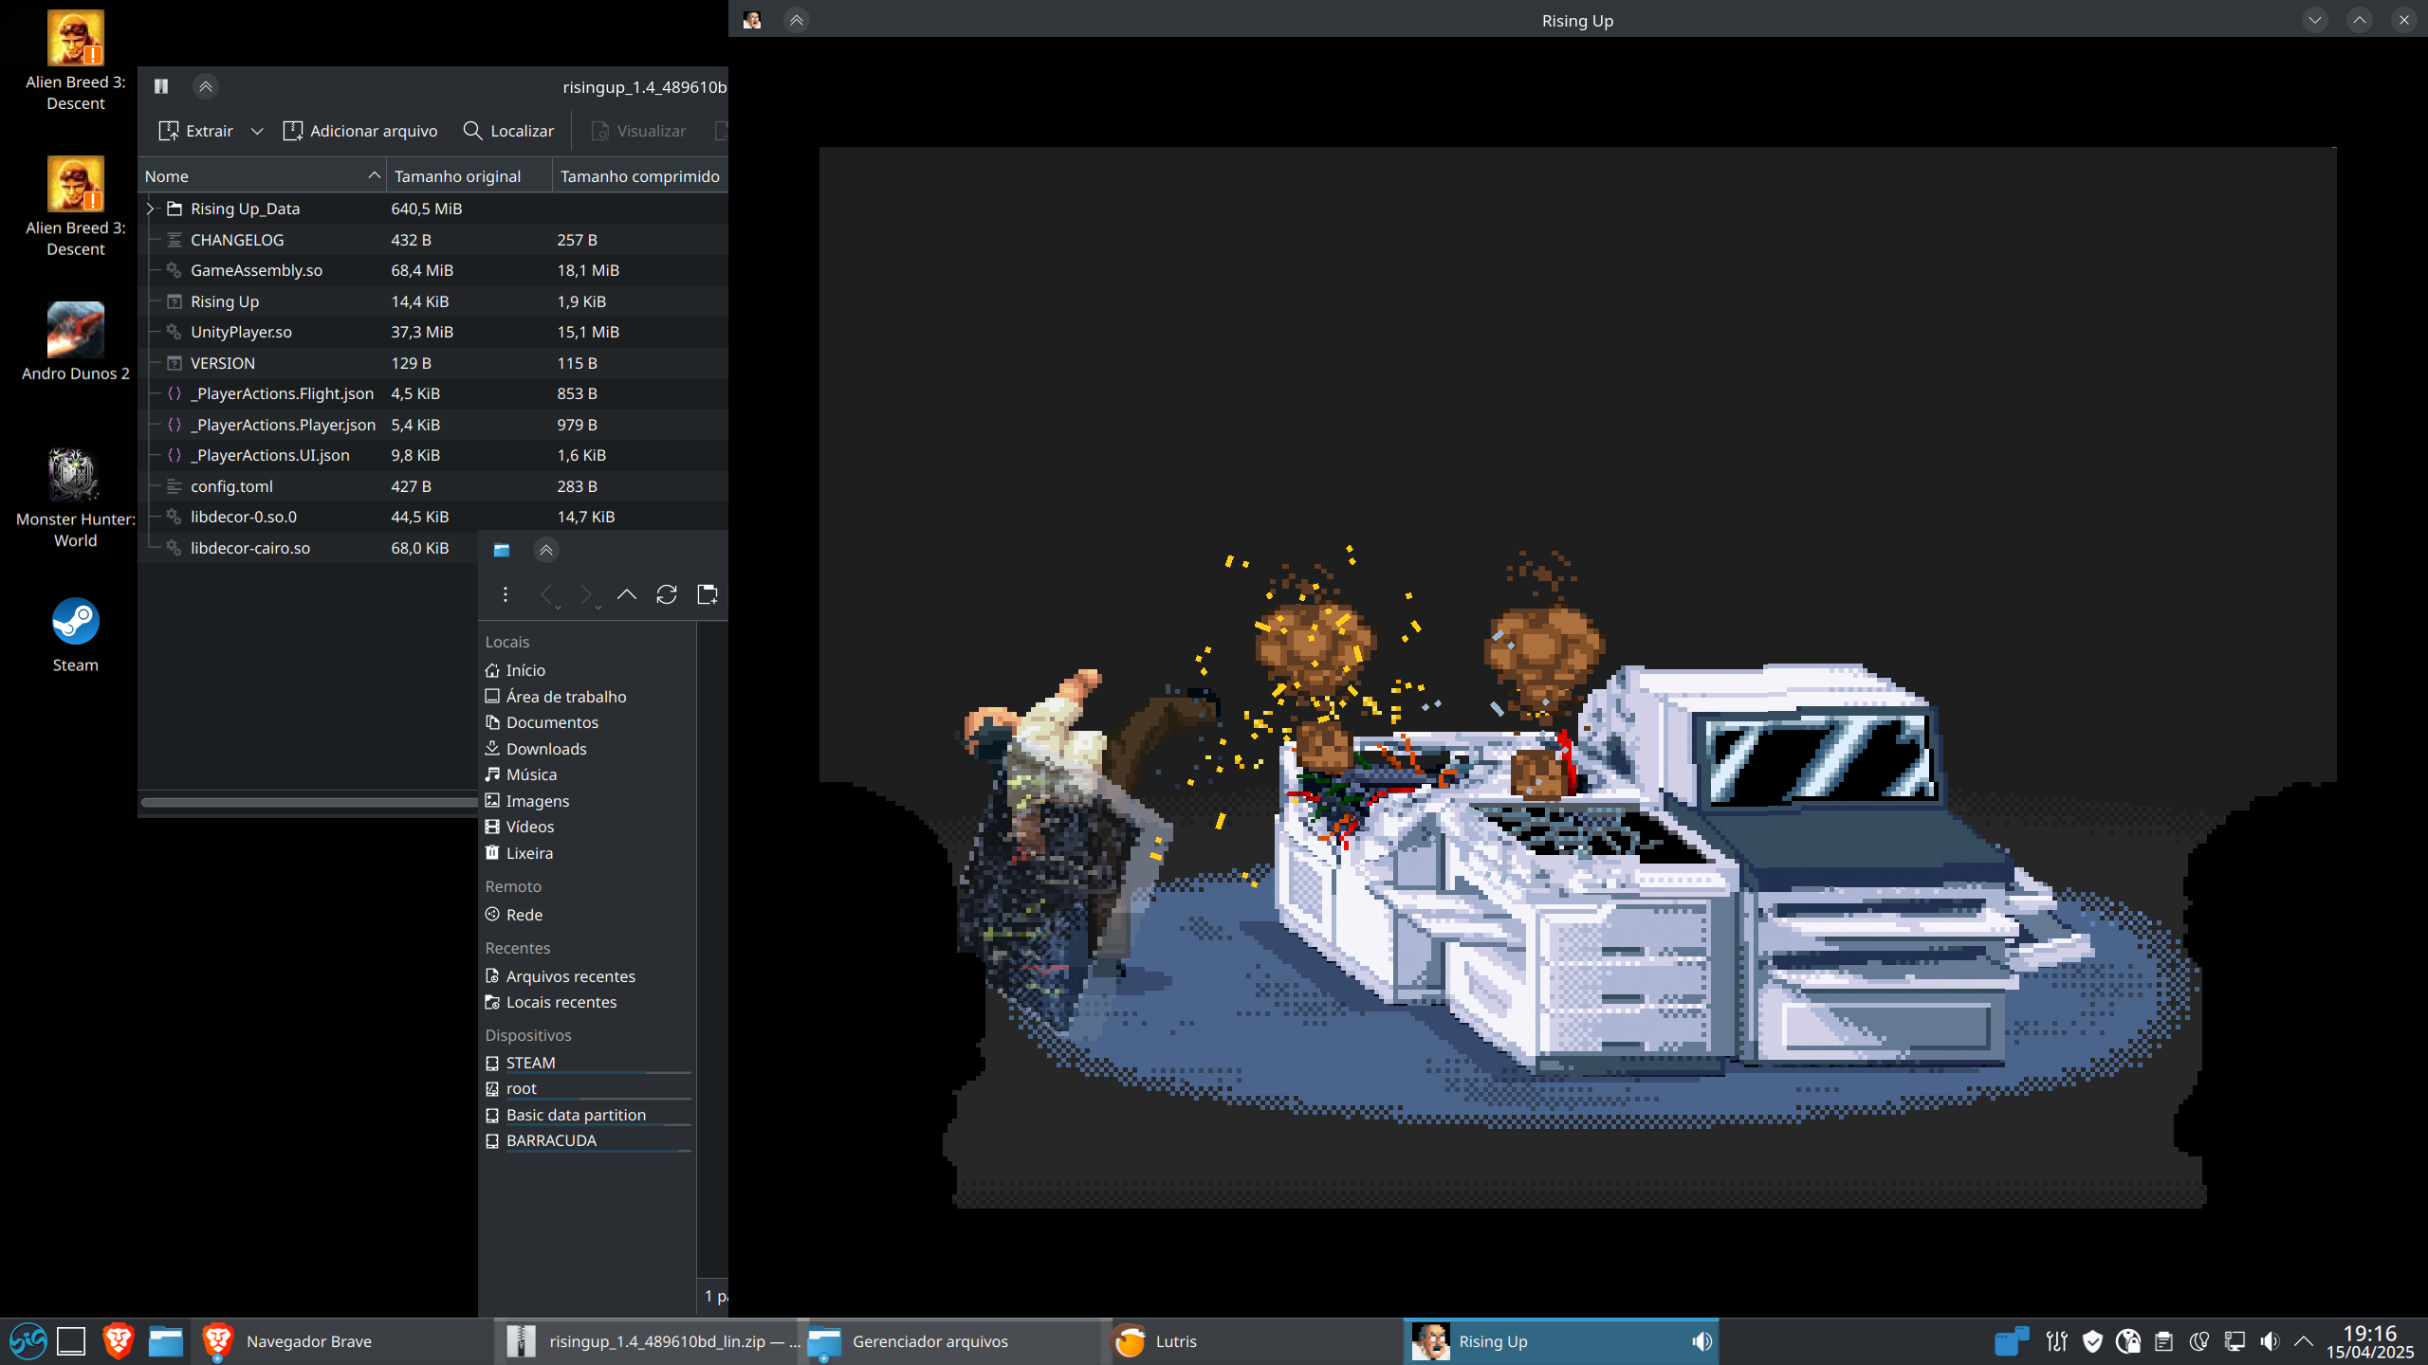Open the application launcher menu
This screenshot has width=2428, height=1365.
(28, 1341)
